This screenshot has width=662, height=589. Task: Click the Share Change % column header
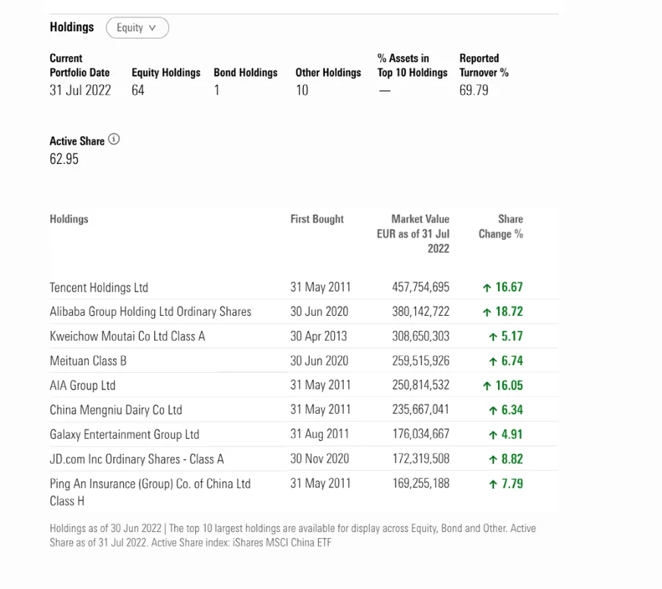click(501, 226)
